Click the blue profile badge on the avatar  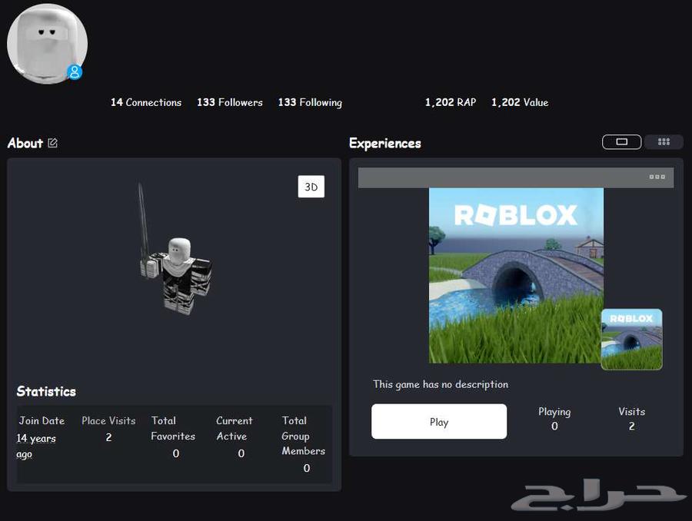pyautogui.click(x=75, y=71)
